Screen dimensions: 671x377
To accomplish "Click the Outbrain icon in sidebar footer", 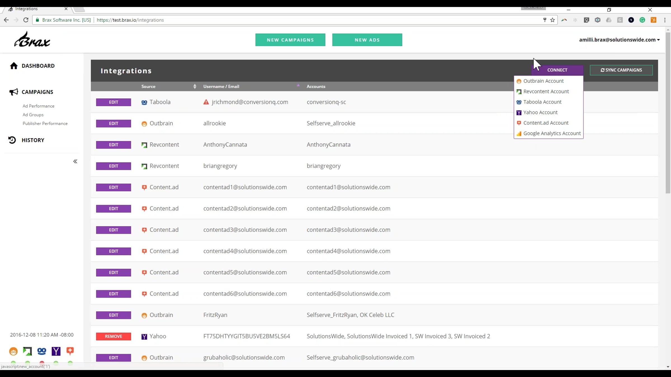I will click(13, 351).
